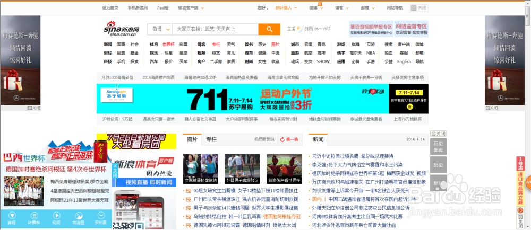Click the new-notification badge on 微博
The image size is (531, 230).
click(320, 4)
